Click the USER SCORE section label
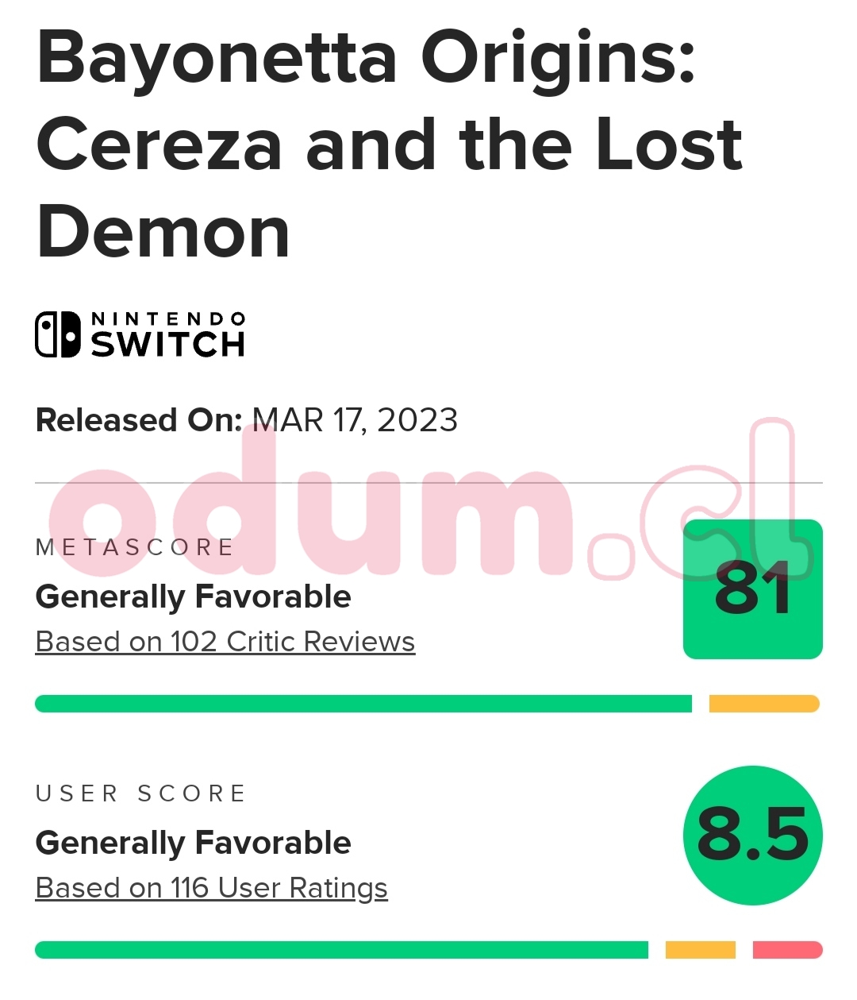Screen dimensions: 857x1000 [141, 793]
